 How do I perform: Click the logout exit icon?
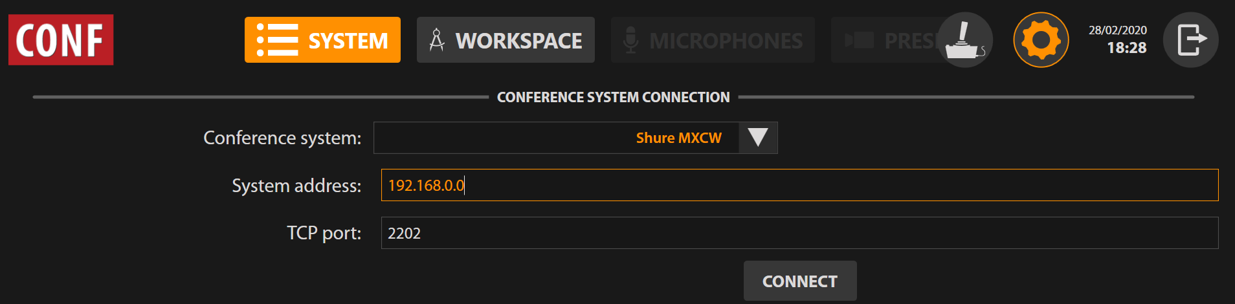pyautogui.click(x=1191, y=40)
